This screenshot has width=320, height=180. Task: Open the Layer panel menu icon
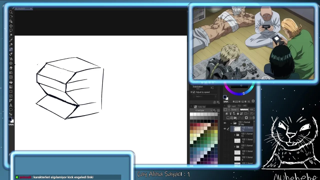tap(225, 105)
